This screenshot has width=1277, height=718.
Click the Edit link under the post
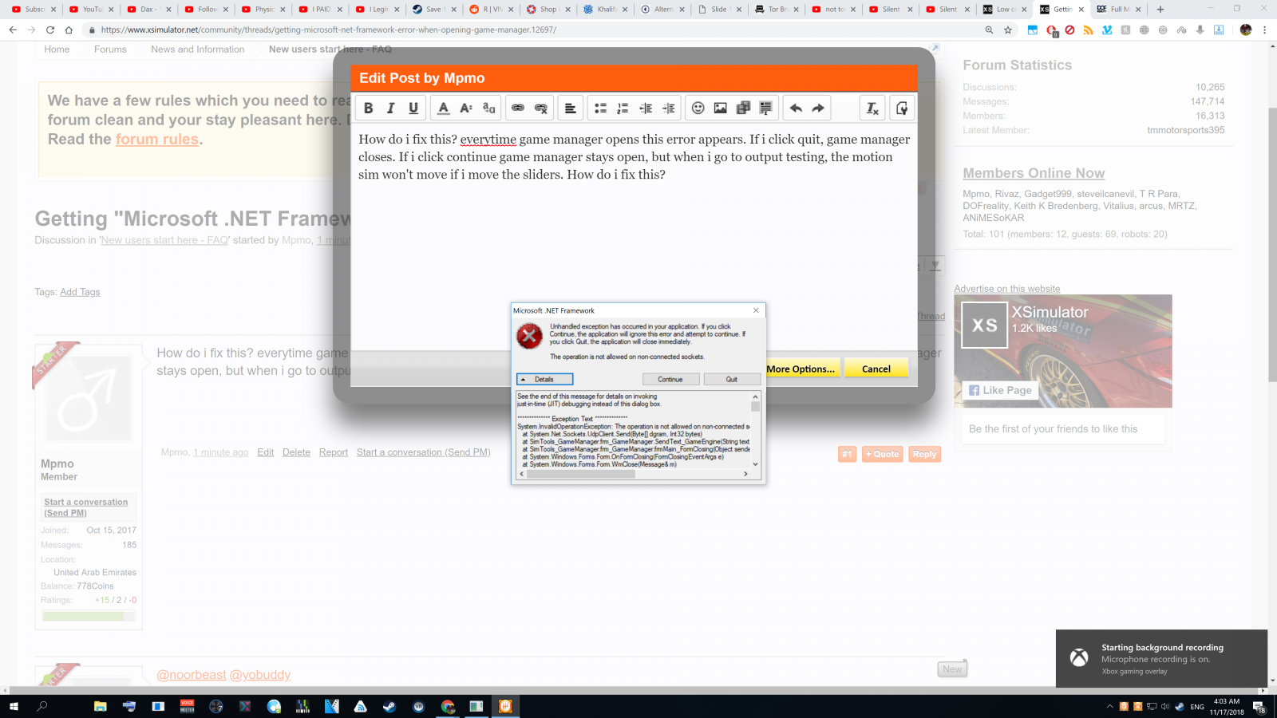(x=266, y=452)
